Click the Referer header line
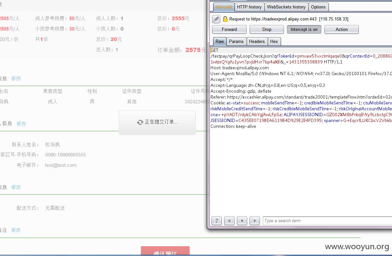Viewport: 392px width, 256px height. point(301,97)
